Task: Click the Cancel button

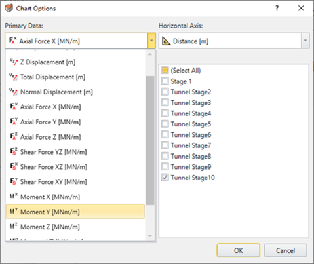Action: 285,250
